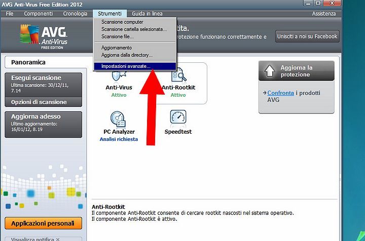Screen dimensions: 365x241
Task: Click the Attivo status under Anti-Virus
Action: click(119, 95)
